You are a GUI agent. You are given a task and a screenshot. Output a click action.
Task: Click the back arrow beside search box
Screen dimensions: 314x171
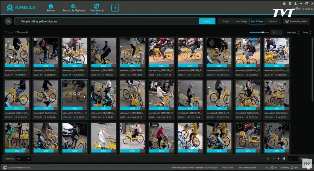click(8, 21)
